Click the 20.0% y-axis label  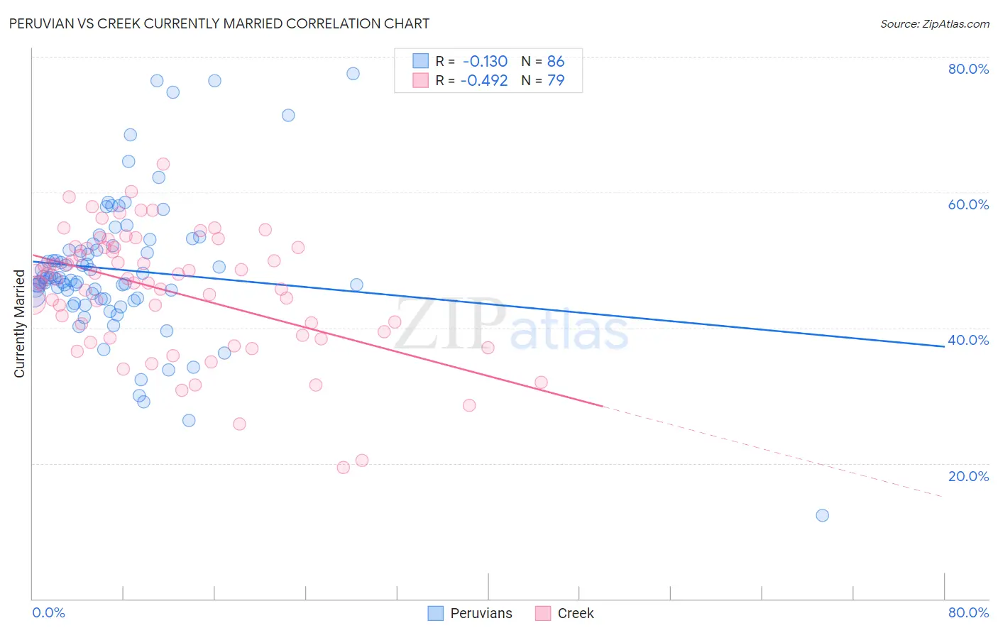[x=968, y=476]
